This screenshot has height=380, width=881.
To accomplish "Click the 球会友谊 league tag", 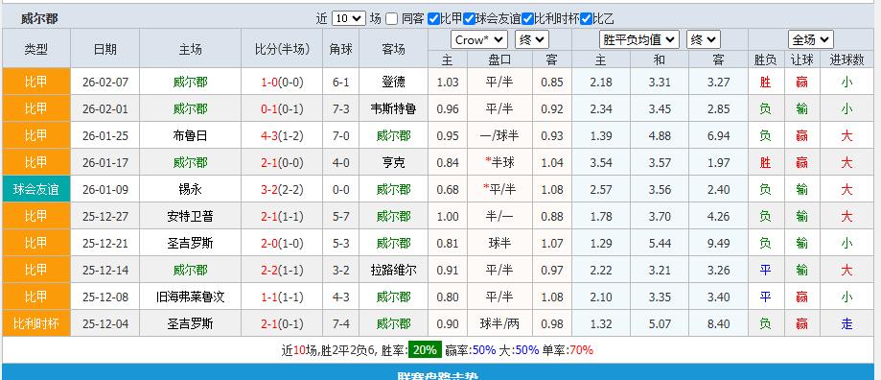I will click(x=36, y=189).
